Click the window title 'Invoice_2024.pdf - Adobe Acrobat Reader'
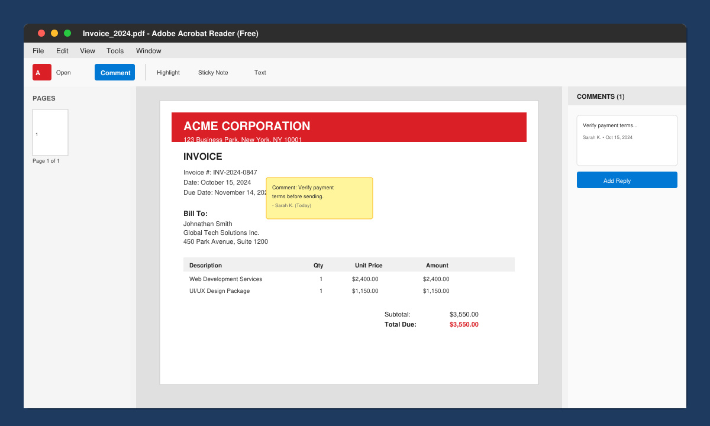The height and width of the screenshot is (426, 710). [x=170, y=33]
